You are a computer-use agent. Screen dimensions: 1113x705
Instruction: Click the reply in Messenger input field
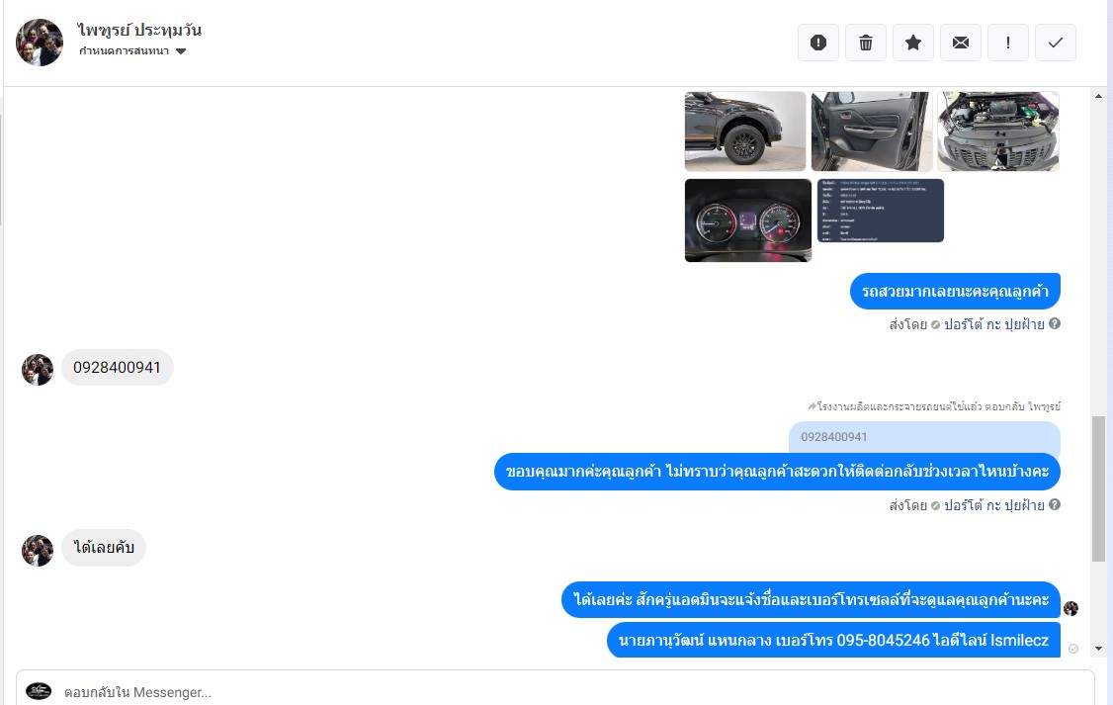coord(556,691)
